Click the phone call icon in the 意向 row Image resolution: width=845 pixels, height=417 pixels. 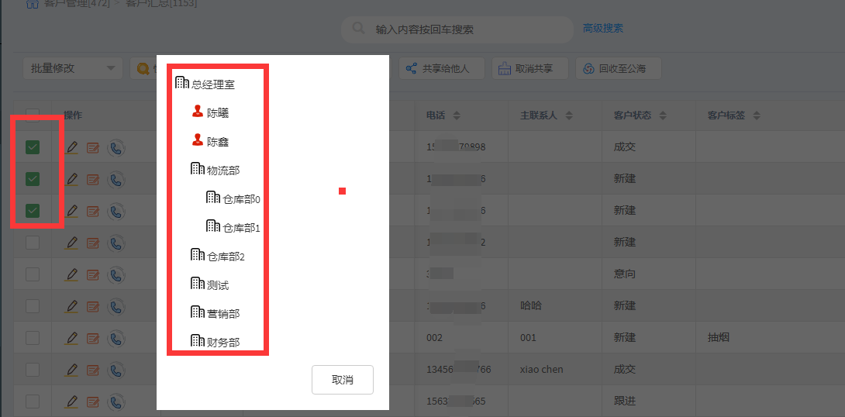(116, 274)
